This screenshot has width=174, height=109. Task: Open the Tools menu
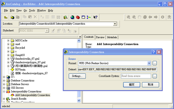[32, 11]
